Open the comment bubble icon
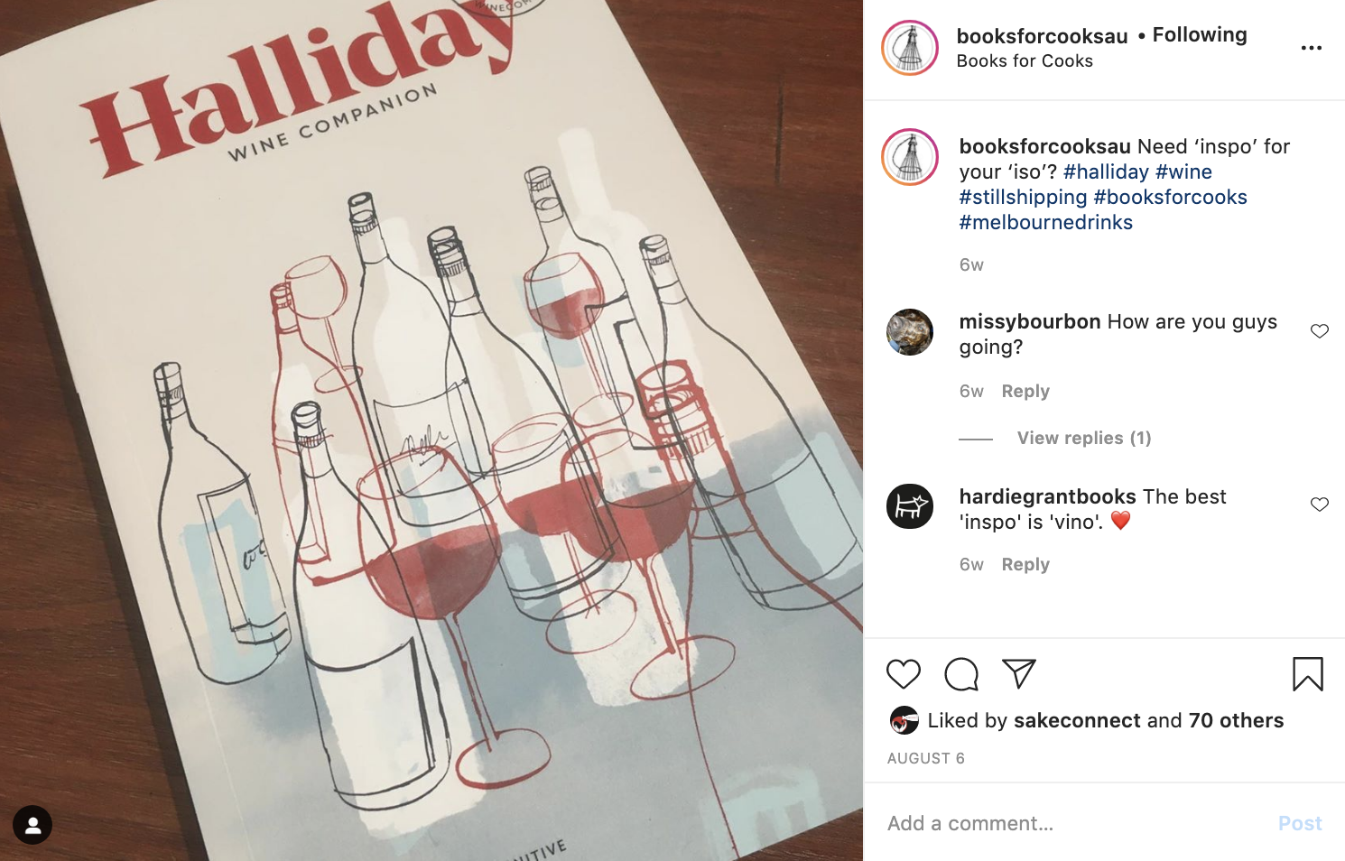Screen dimensions: 1345x861 coord(961,674)
